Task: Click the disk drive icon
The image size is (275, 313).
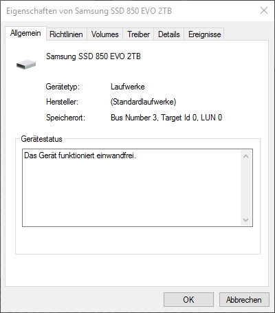Action: (x=26, y=64)
